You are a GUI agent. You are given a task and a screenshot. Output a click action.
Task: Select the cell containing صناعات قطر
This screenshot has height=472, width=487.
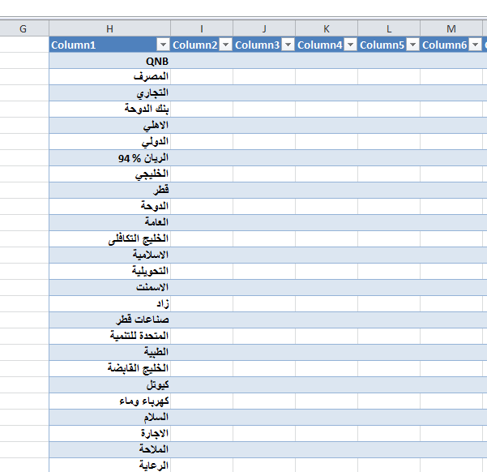click(109, 320)
